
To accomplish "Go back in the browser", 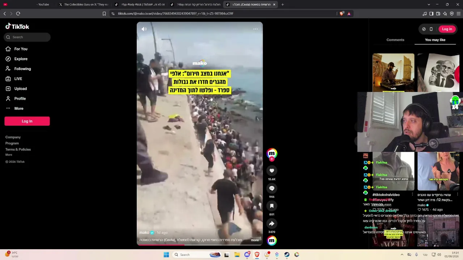I will point(5,13).
